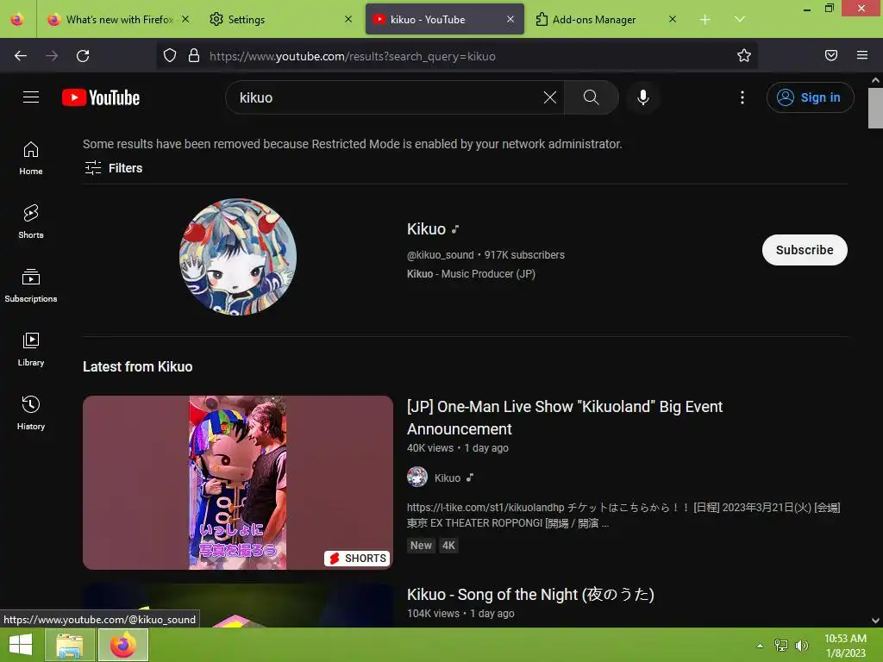
Task: Open Shorts in sidebar
Action: click(x=31, y=222)
